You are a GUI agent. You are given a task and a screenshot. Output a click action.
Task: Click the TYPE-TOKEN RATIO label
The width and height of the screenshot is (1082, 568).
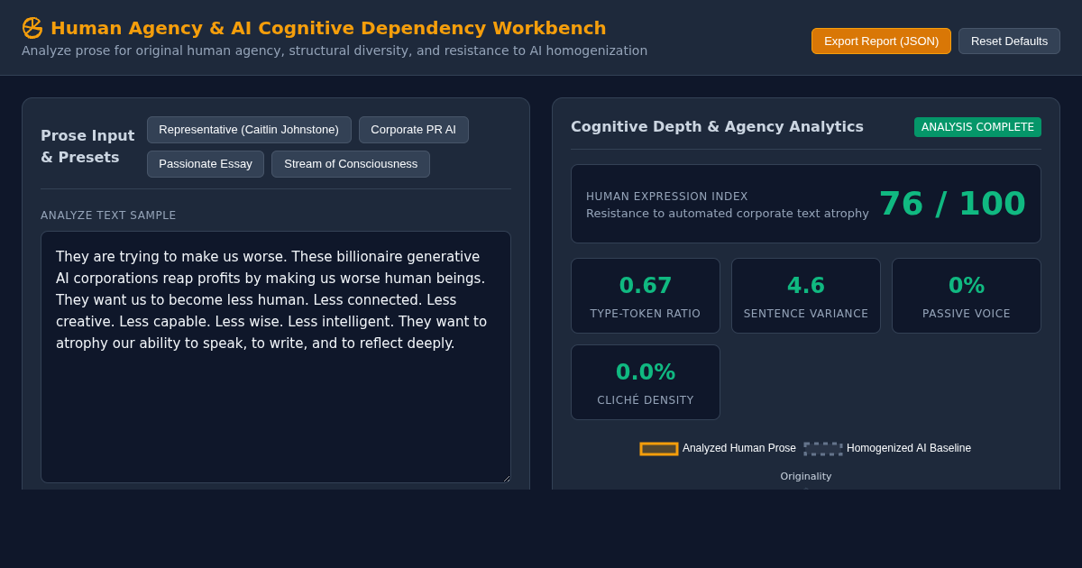[646, 314]
